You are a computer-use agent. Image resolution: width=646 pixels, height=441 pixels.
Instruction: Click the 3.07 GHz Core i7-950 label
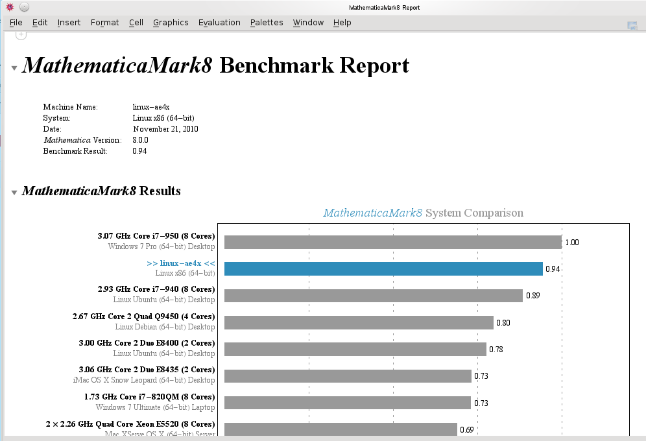tap(156, 236)
